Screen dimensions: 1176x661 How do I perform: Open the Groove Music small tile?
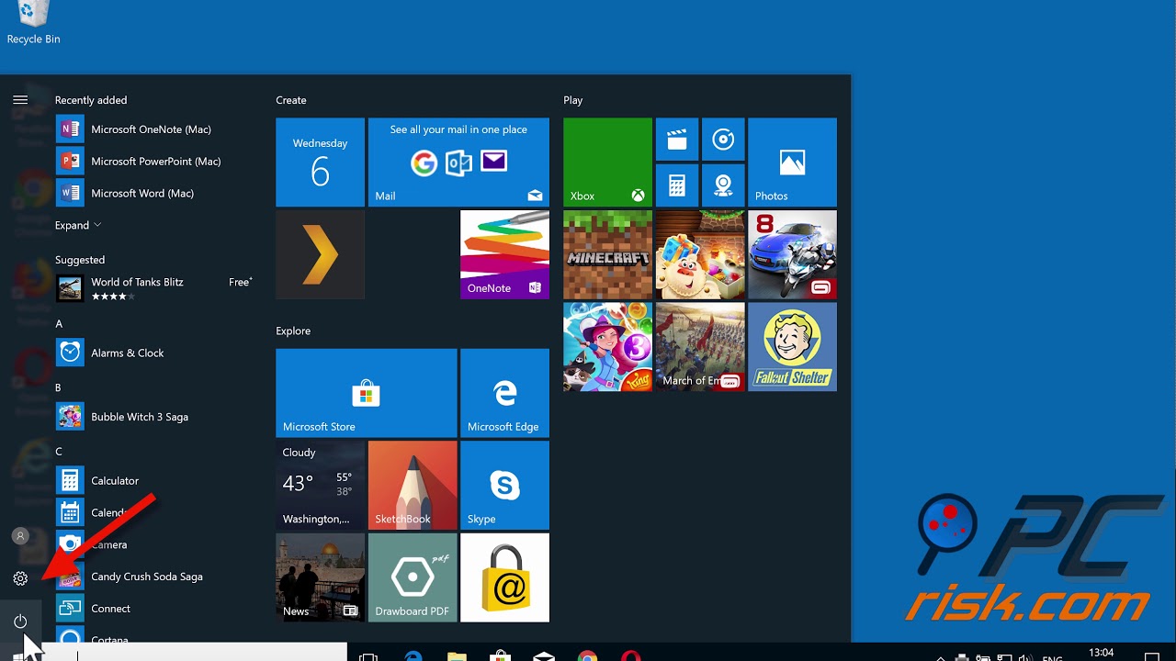click(723, 140)
